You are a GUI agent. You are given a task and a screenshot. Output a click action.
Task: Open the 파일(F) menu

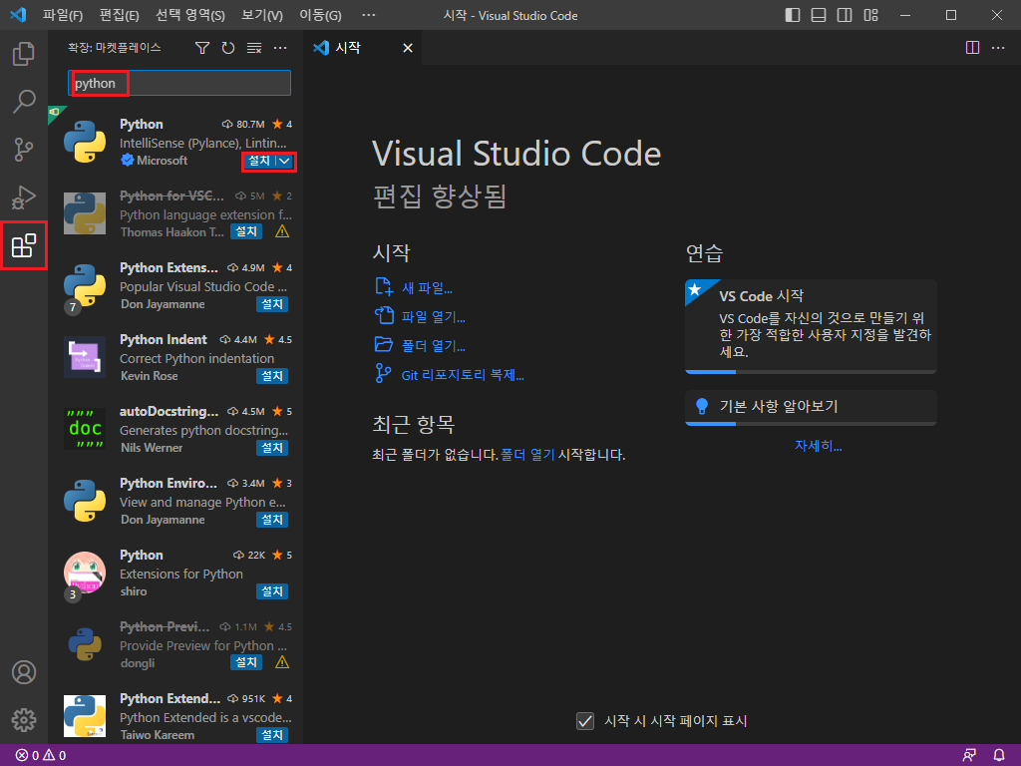pos(63,15)
